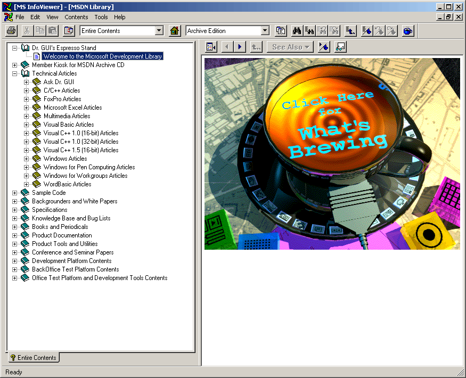Open the Archive Edition dropdown
466x378 pixels.
265,30
